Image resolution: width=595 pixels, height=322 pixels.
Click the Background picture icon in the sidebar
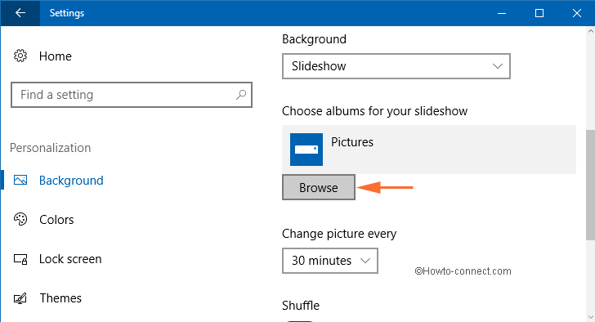[20, 180]
